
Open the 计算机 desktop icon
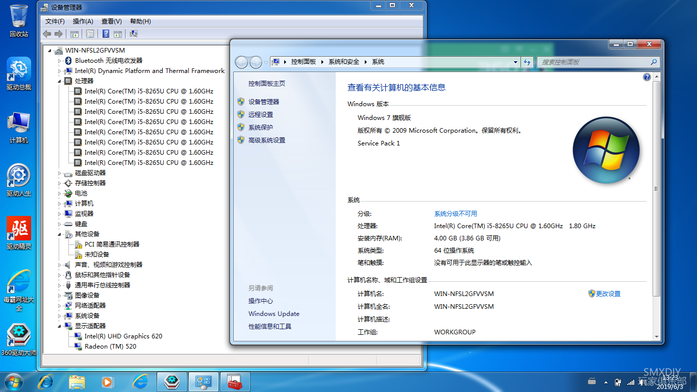19,128
